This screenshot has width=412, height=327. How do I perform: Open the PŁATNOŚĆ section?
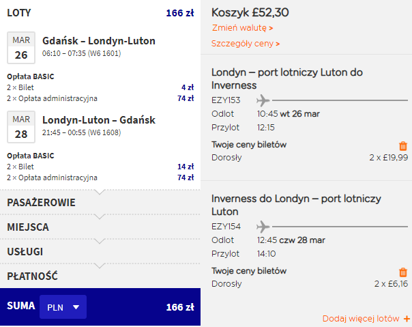(100, 276)
